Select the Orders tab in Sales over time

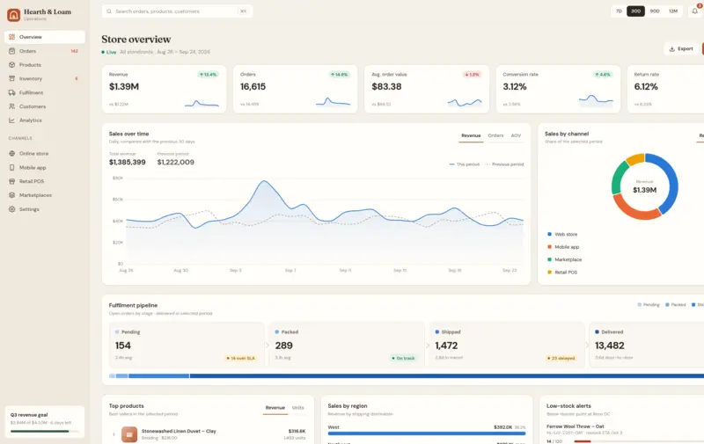pos(495,135)
